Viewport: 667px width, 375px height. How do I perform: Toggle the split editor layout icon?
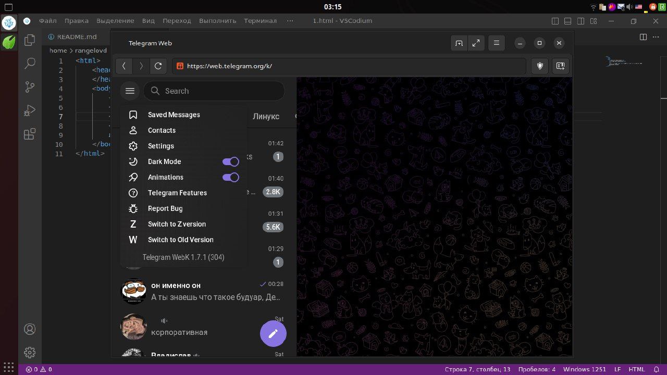point(643,37)
